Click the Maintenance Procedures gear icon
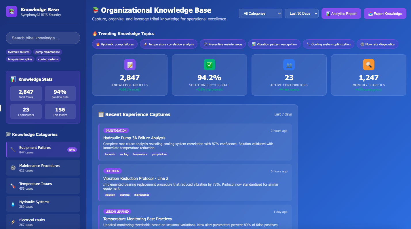Screen dimensions: 411x229 point(13,168)
